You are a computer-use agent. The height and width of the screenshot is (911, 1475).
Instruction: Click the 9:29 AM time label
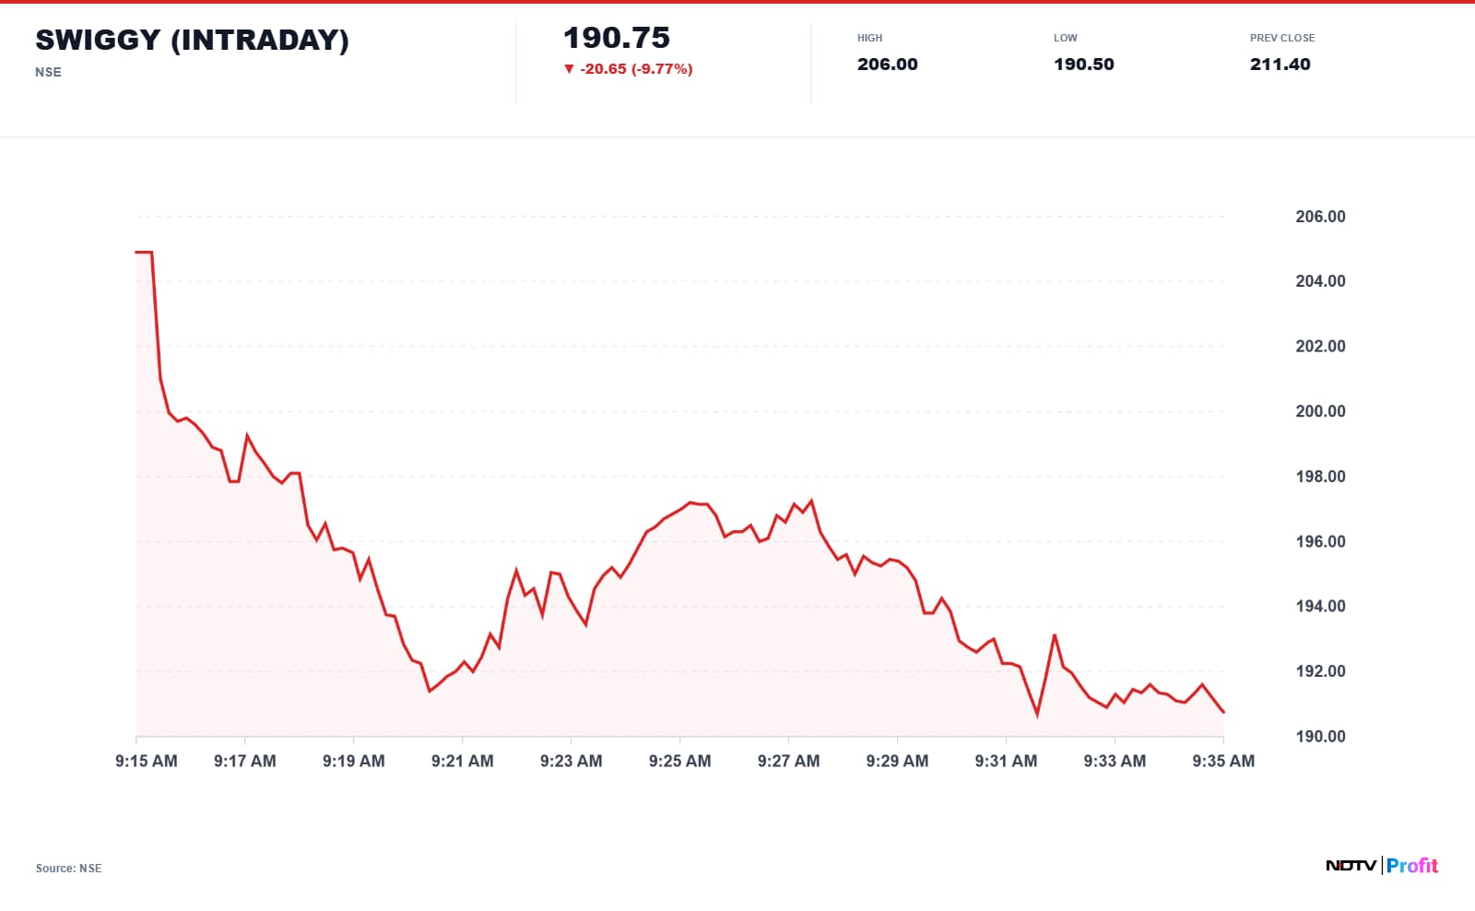pyautogui.click(x=898, y=761)
